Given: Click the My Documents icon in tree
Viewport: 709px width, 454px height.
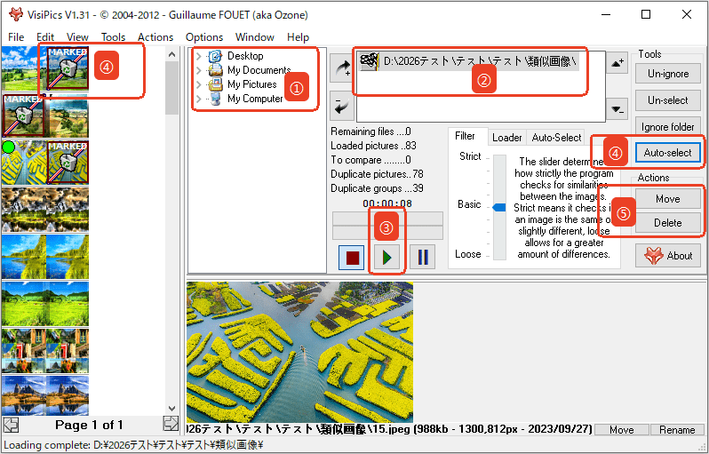Looking at the screenshot, I should pyautogui.click(x=216, y=70).
